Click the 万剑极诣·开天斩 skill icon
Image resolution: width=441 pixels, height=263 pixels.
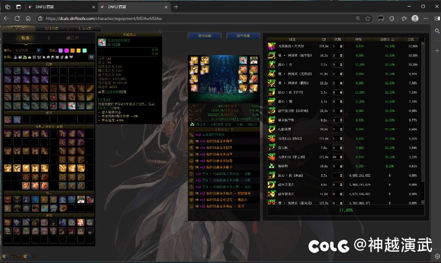pyautogui.click(x=272, y=46)
